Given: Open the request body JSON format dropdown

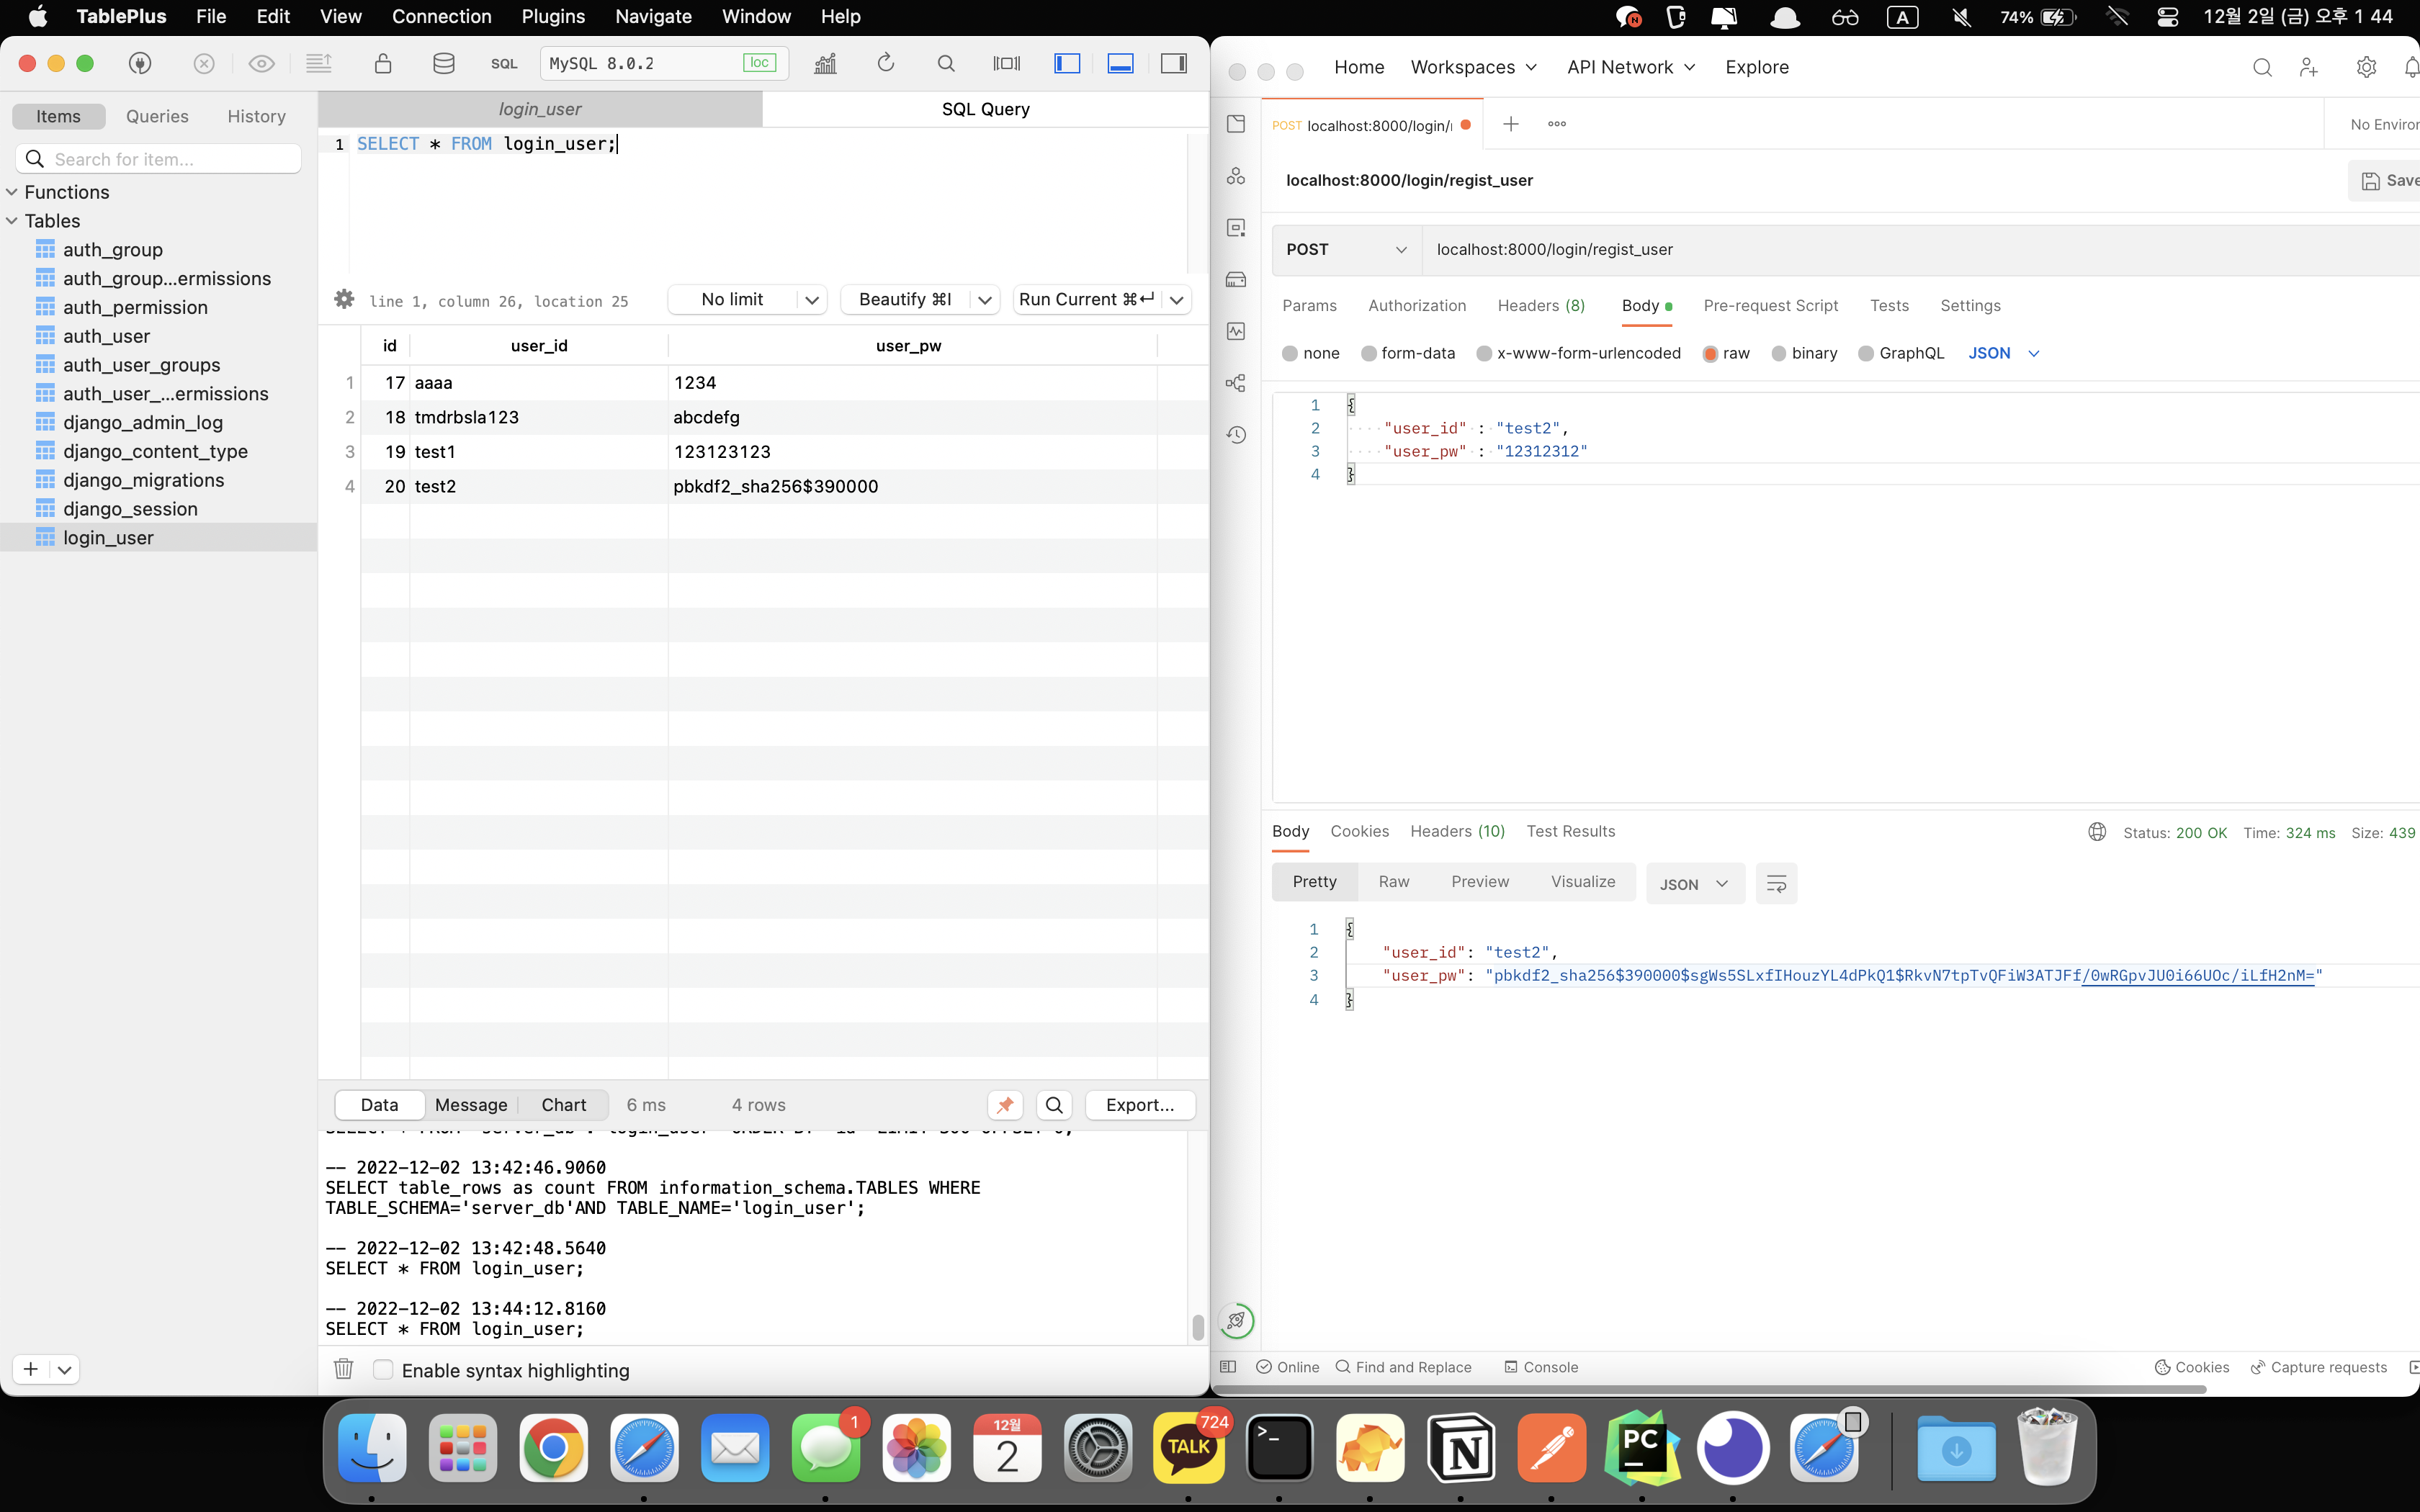Looking at the screenshot, I should 2003,353.
